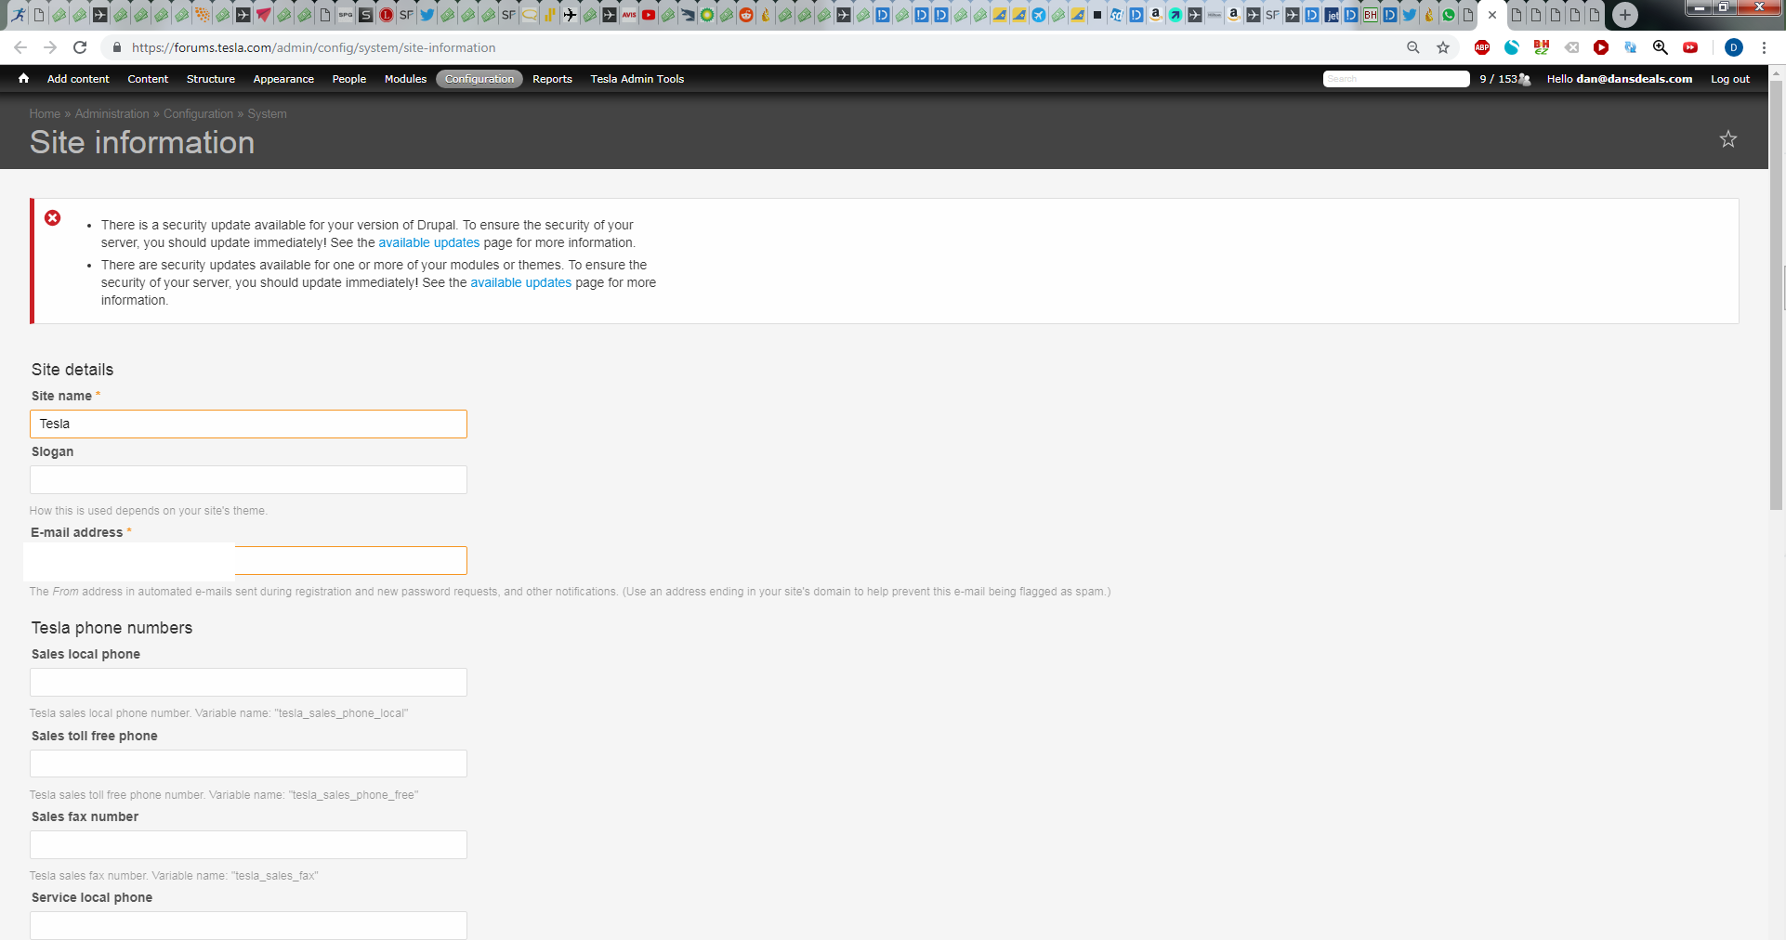Open the Modules menu
1786x940 pixels.
[405, 79]
